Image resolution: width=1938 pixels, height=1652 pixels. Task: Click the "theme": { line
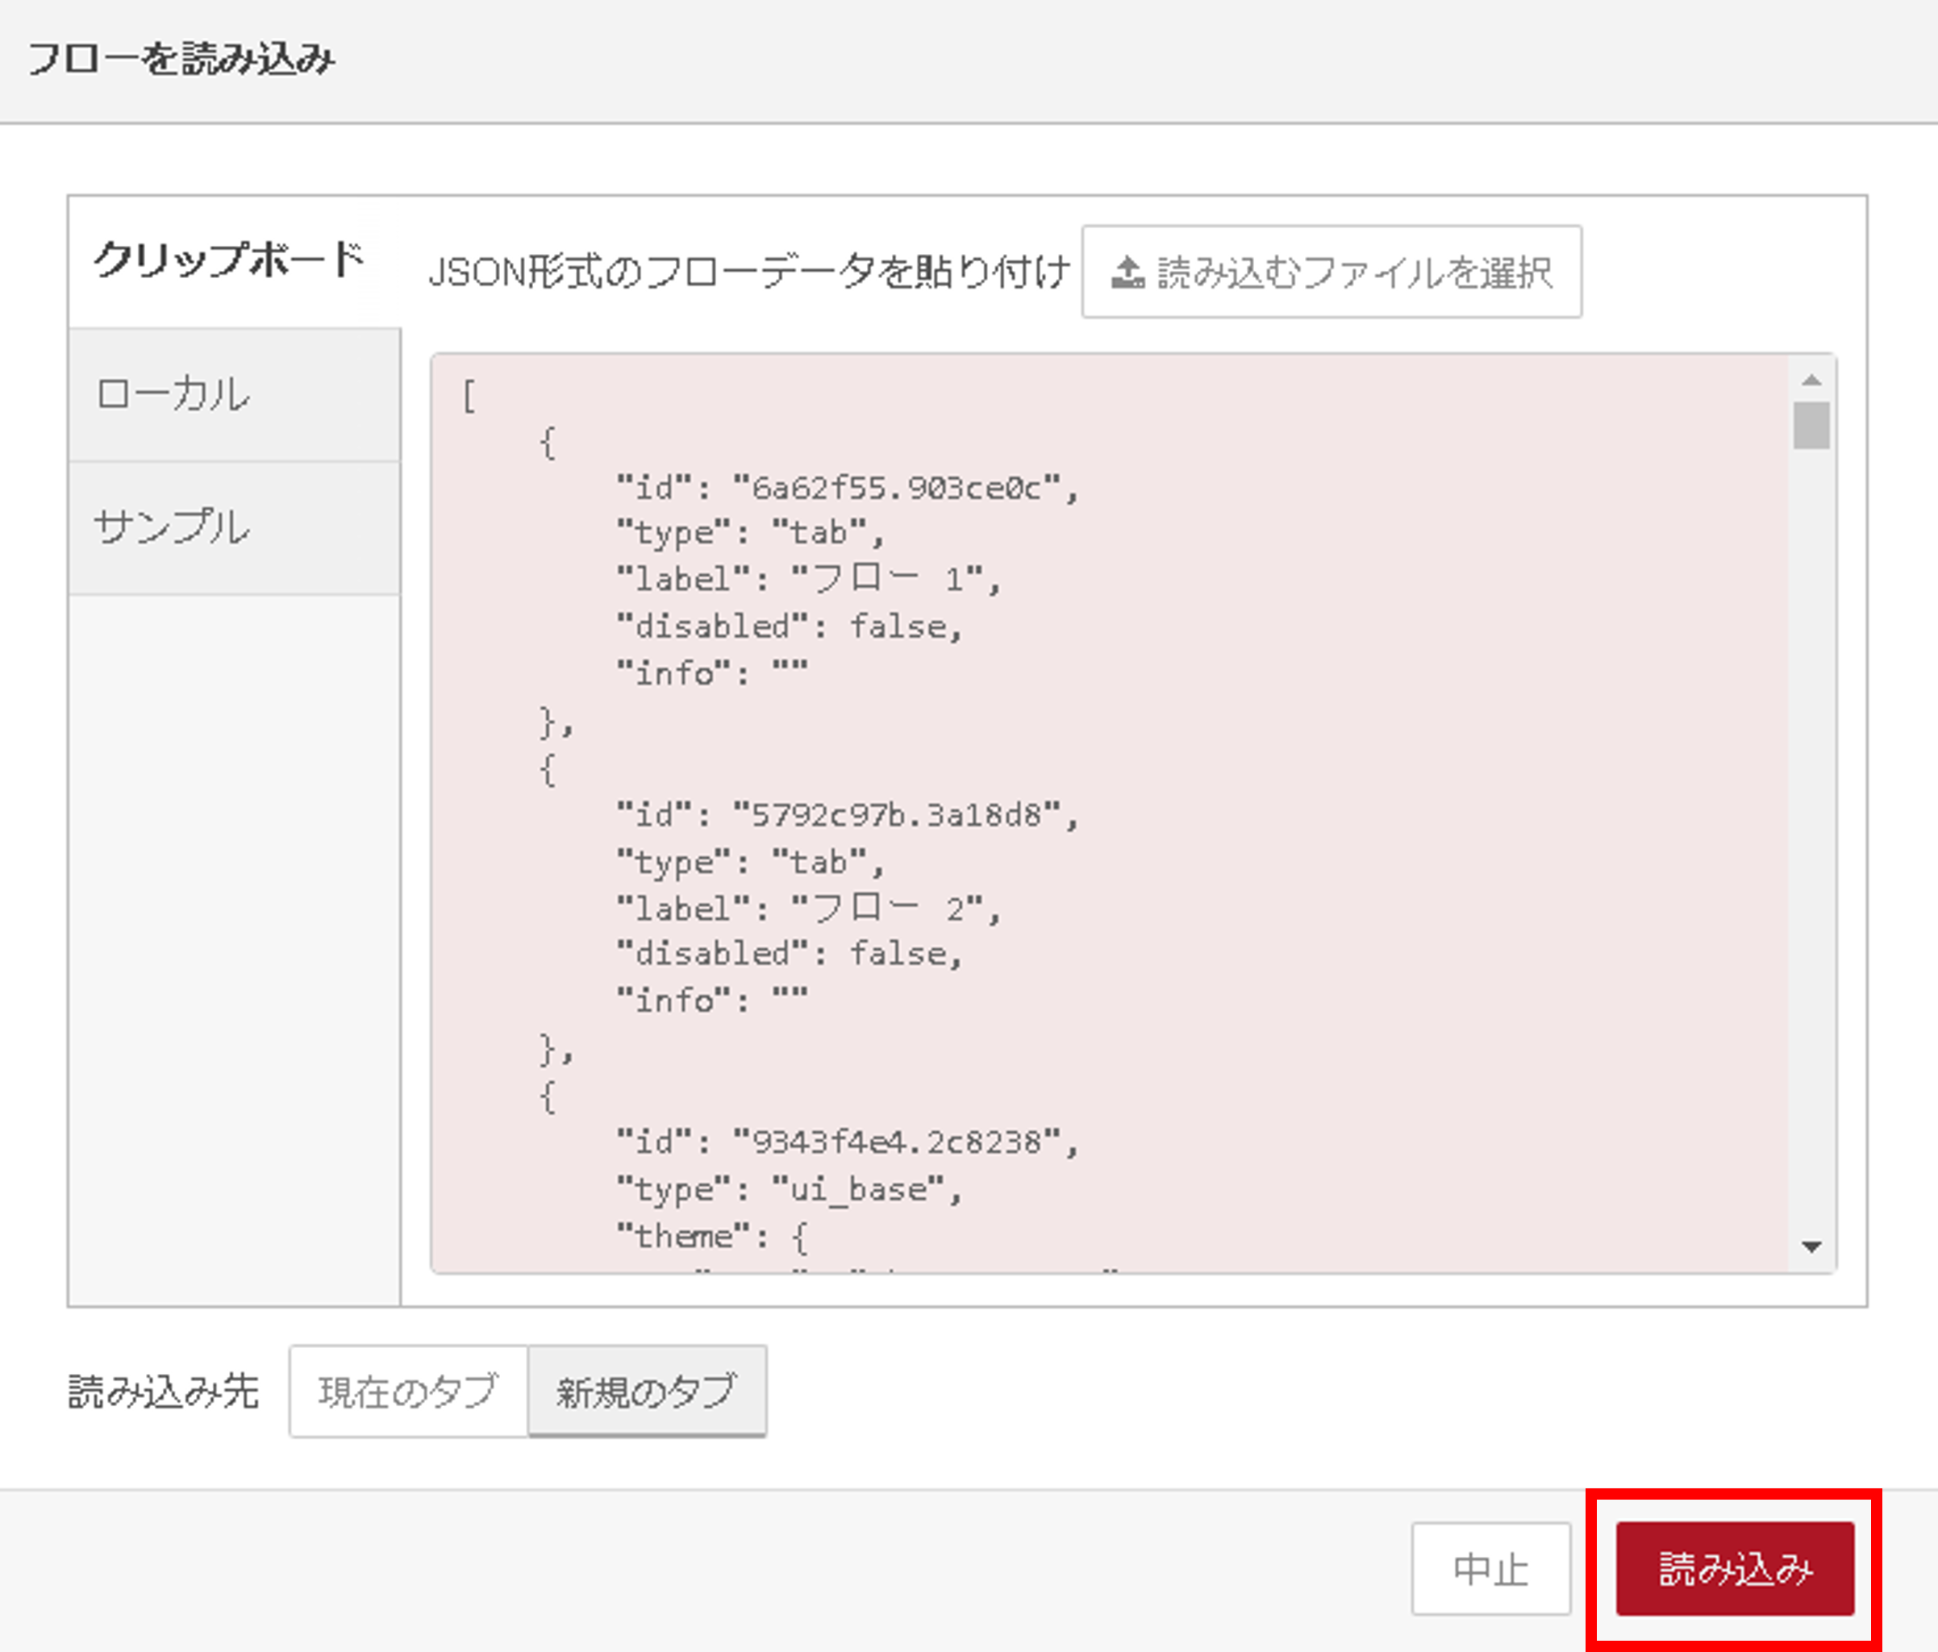pos(712,1237)
